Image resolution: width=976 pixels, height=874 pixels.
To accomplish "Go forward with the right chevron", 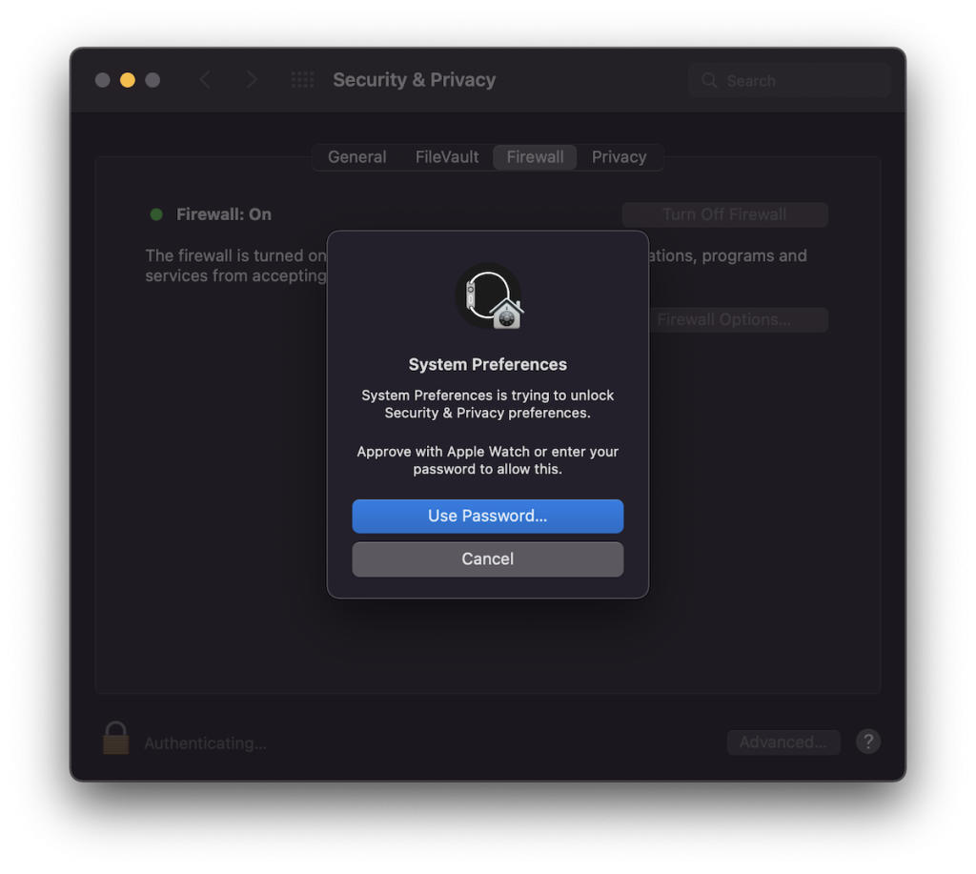I will (252, 80).
